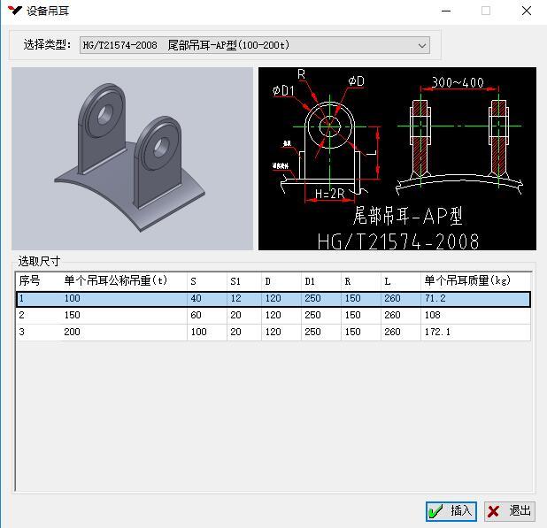
Task: Click the 设备吊耳 window title icon
Action: click(x=15, y=11)
